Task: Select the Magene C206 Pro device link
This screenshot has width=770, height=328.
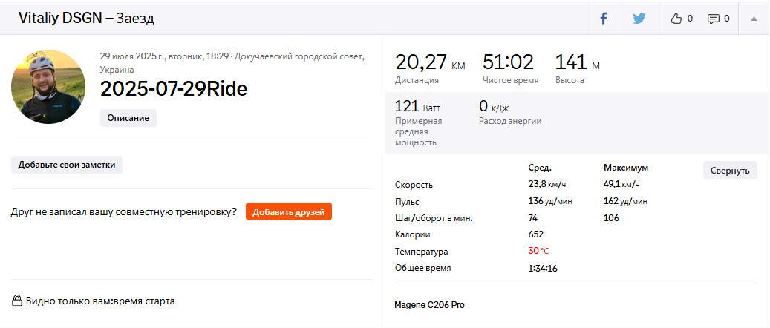Action: [x=429, y=305]
